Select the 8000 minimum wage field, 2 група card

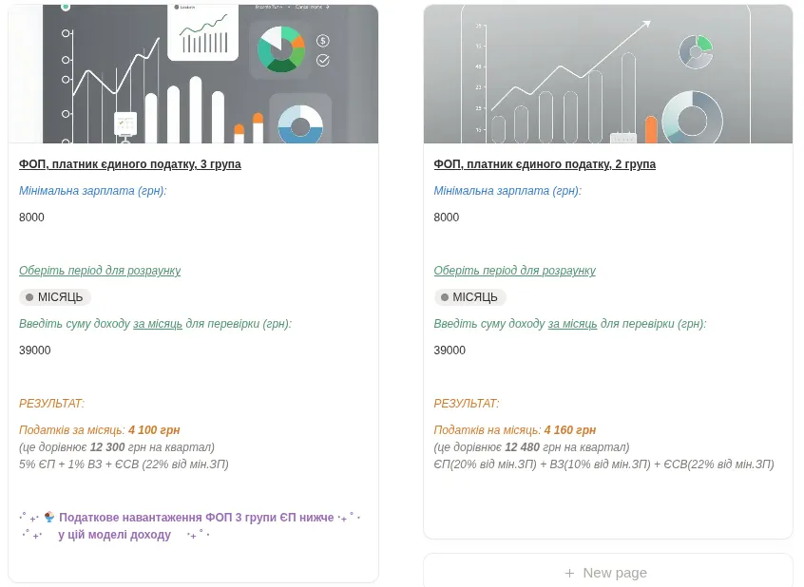(447, 218)
